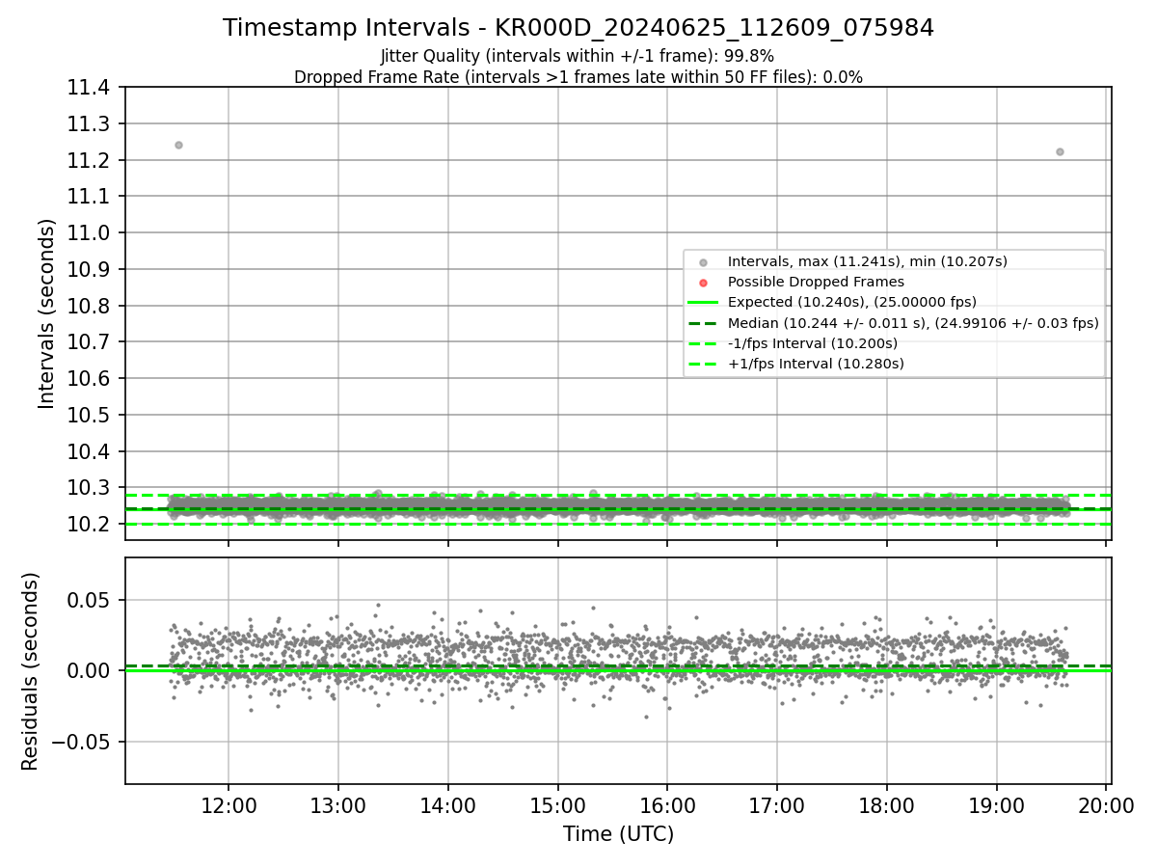Screen dimensions: 1157x868
Task: Click the 'Intervals (seconds)' y-axis label
Action: [47, 313]
